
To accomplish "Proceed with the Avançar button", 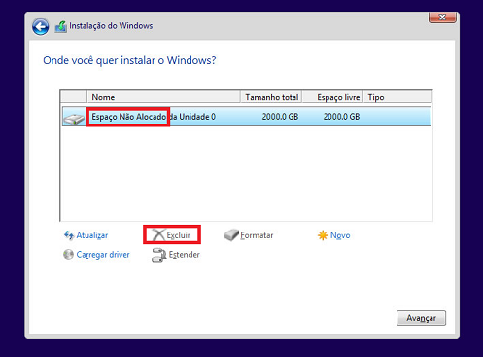I will pyautogui.click(x=421, y=318).
